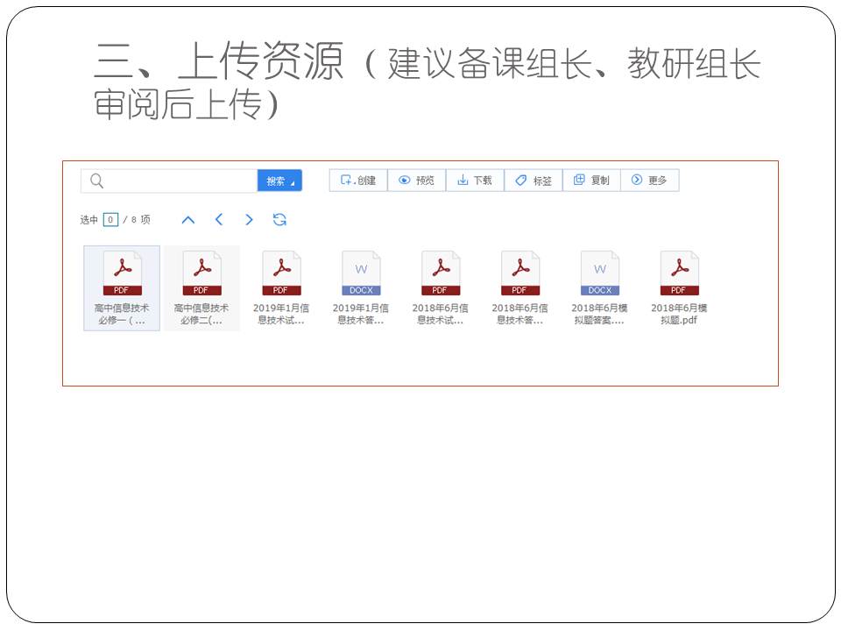This screenshot has width=841, height=631.
Task: Click the 搜索 search button
Action: [279, 181]
